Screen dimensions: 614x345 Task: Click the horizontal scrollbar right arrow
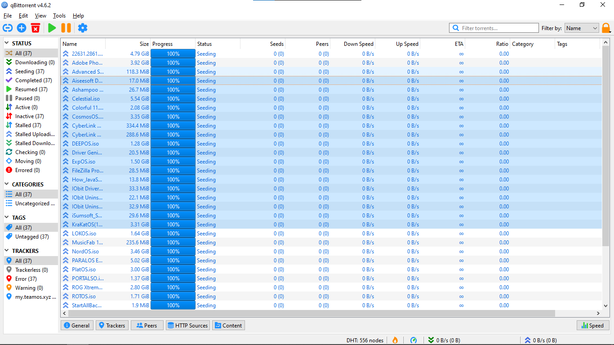(598, 313)
